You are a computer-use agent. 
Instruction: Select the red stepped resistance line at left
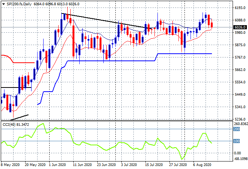click(x=24, y=63)
